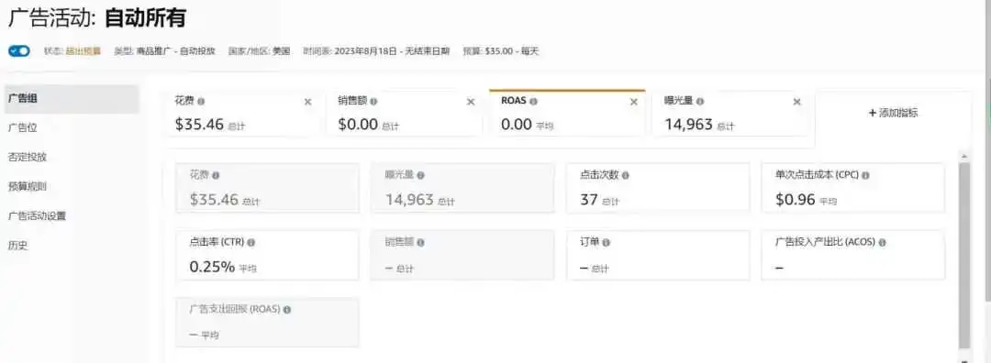Remove the 销售额 metric card

470,102
